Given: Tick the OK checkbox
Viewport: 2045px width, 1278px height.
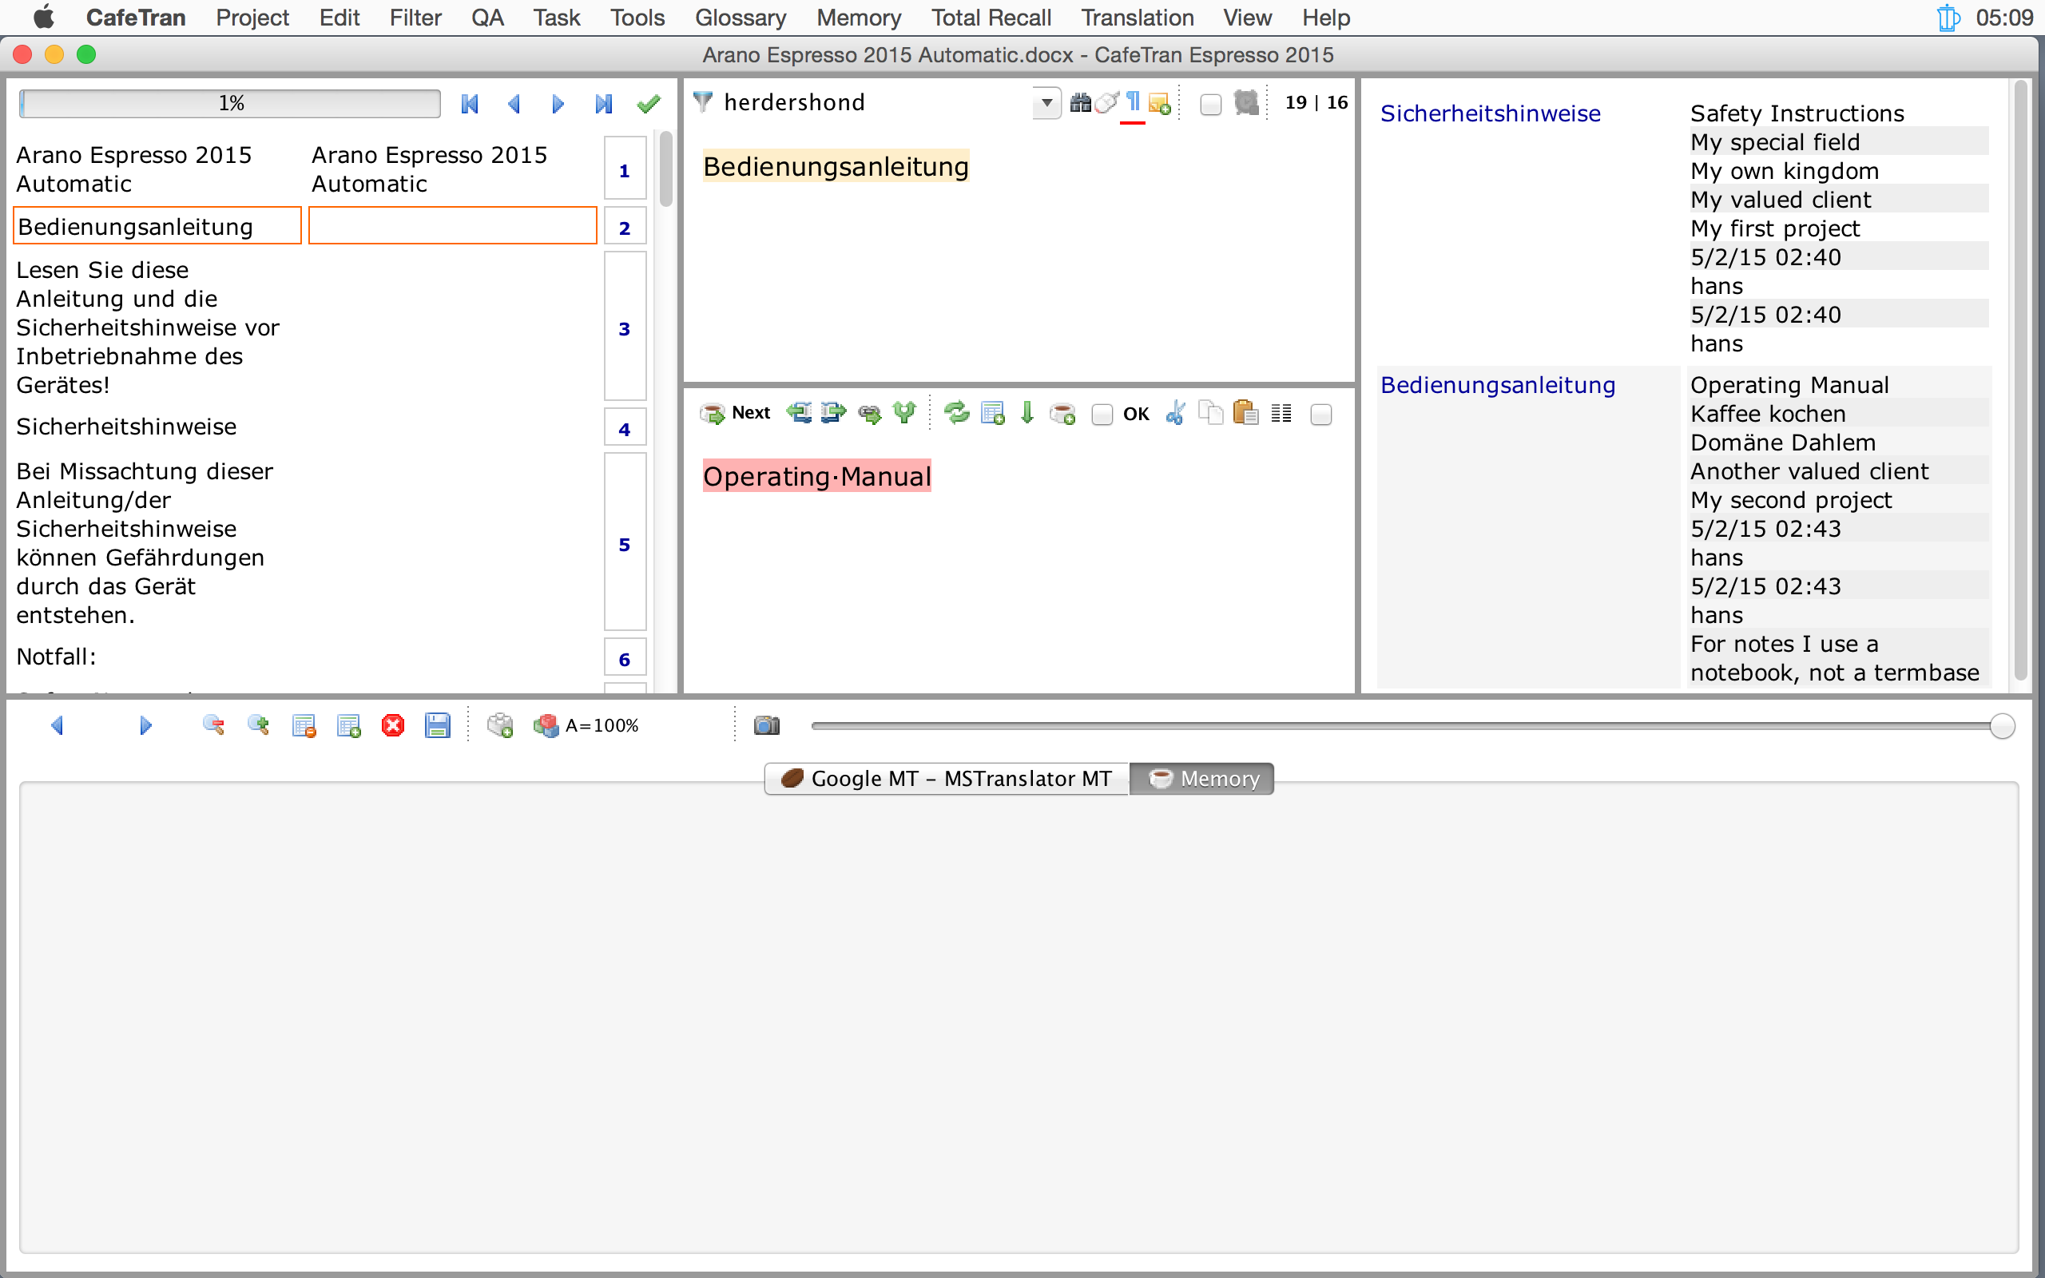Looking at the screenshot, I should 1102,415.
